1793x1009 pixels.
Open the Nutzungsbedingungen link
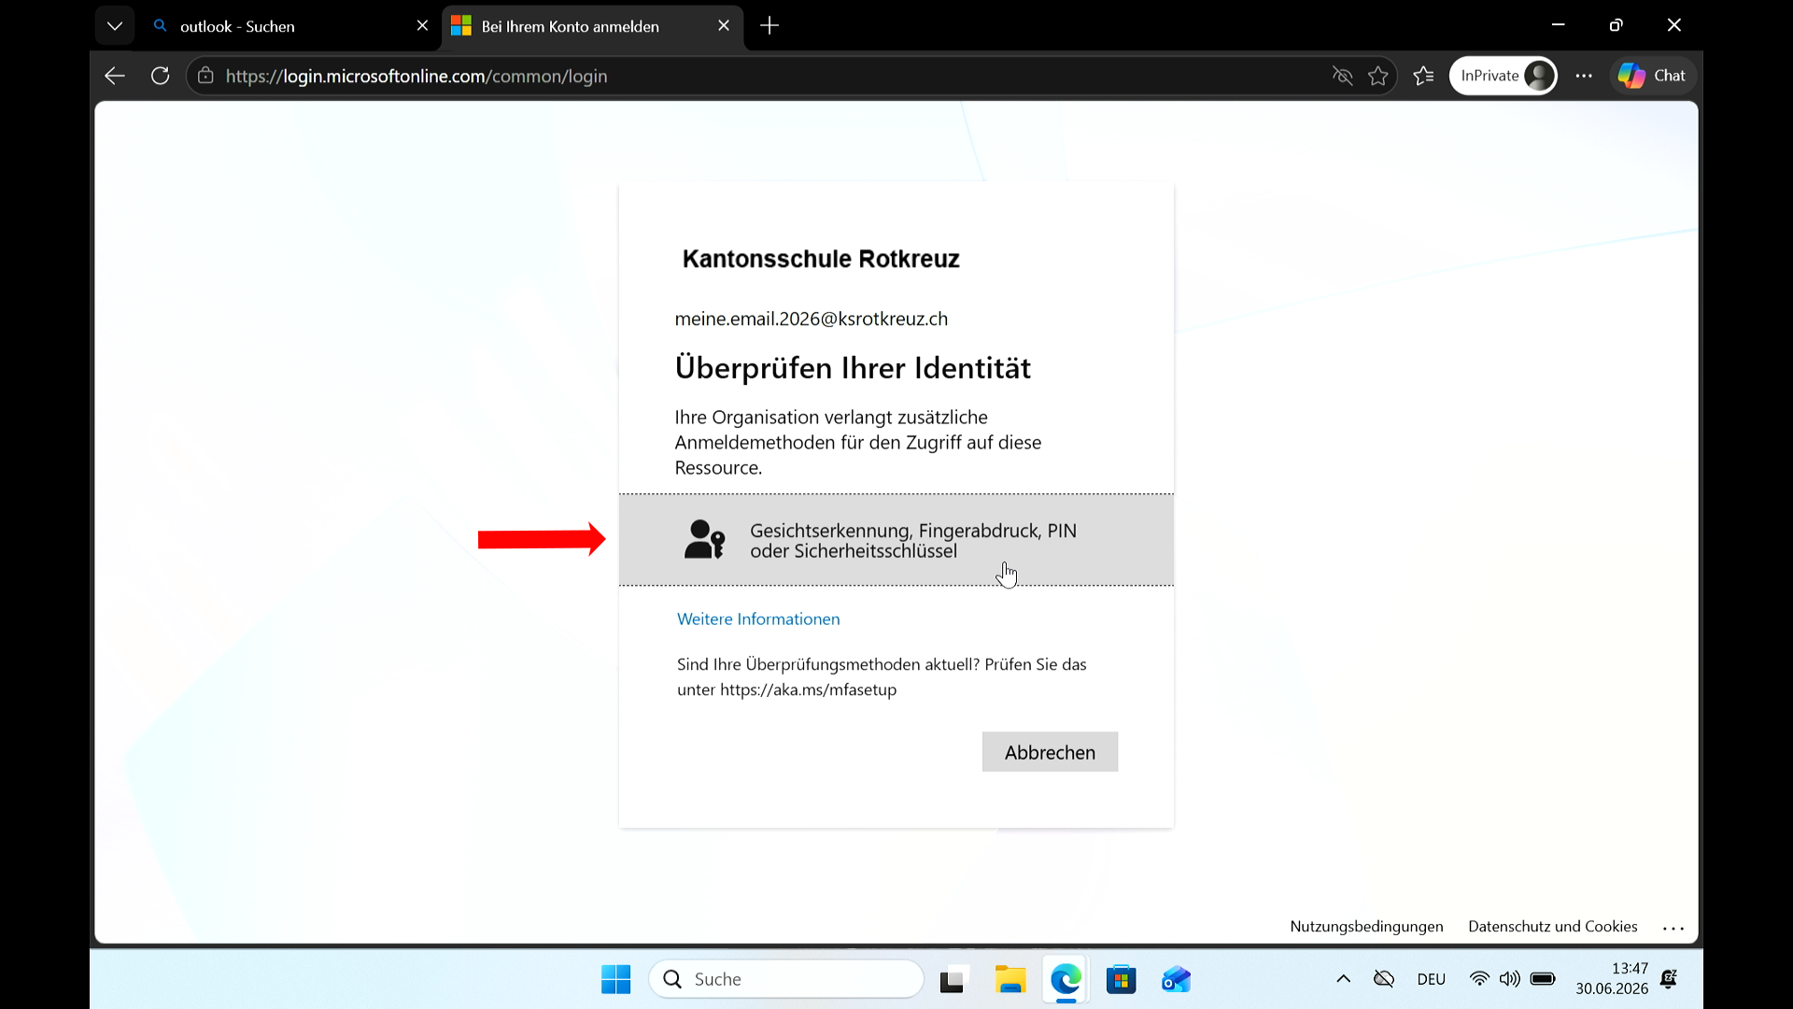1366,927
